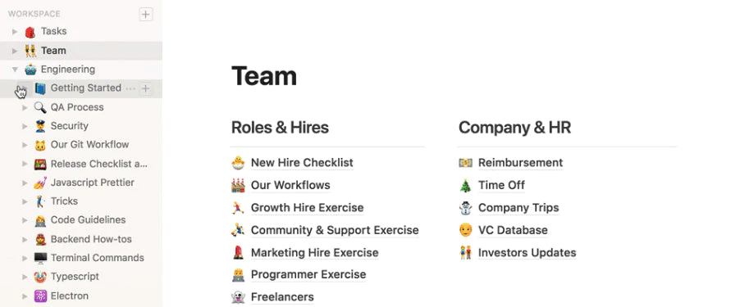The width and height of the screenshot is (740, 307).
Task: Open the Programmer Exercise link
Action: [308, 274]
